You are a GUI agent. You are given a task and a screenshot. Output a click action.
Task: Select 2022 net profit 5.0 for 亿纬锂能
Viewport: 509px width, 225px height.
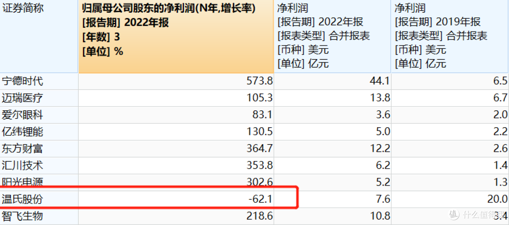(x=332, y=132)
